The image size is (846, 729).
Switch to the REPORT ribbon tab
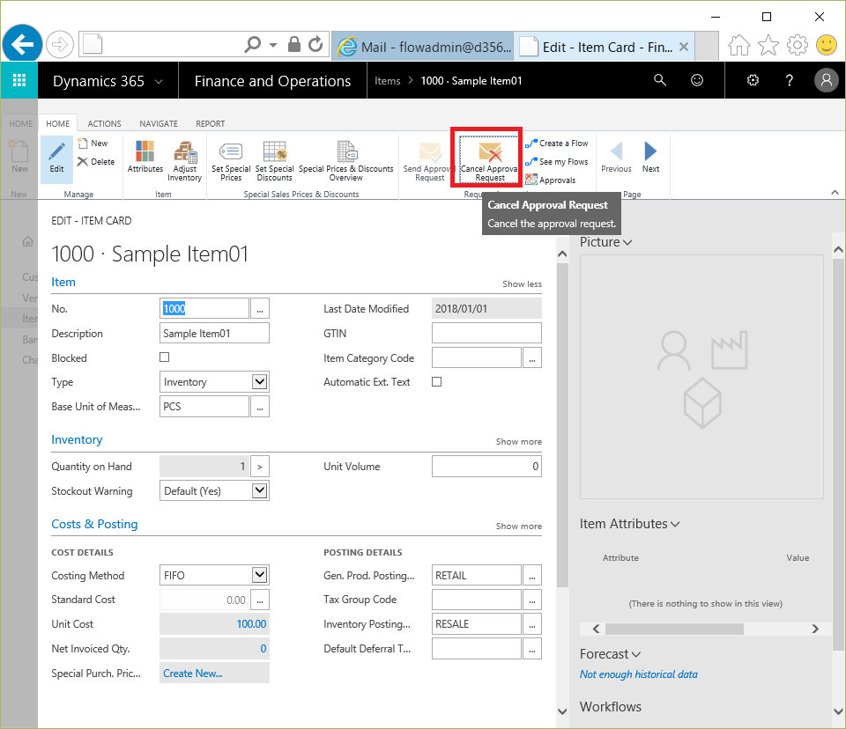(x=211, y=123)
